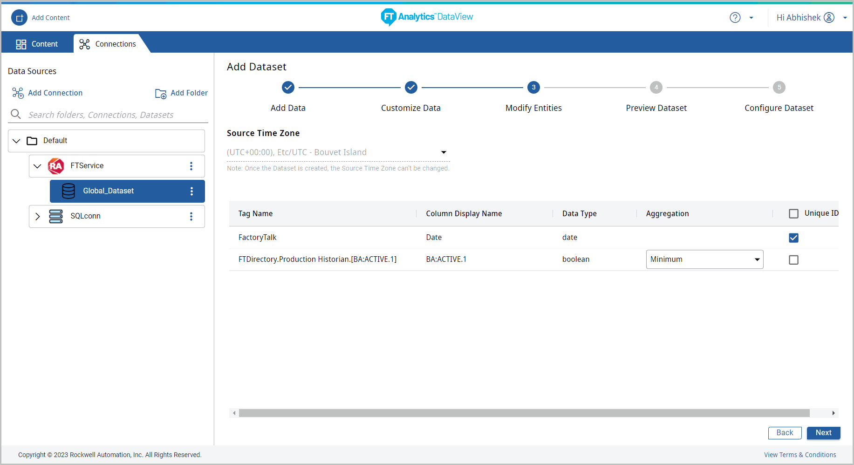Viewport: 854px width, 465px height.
Task: Click the completed Customize Data step circle
Action: (x=411, y=87)
